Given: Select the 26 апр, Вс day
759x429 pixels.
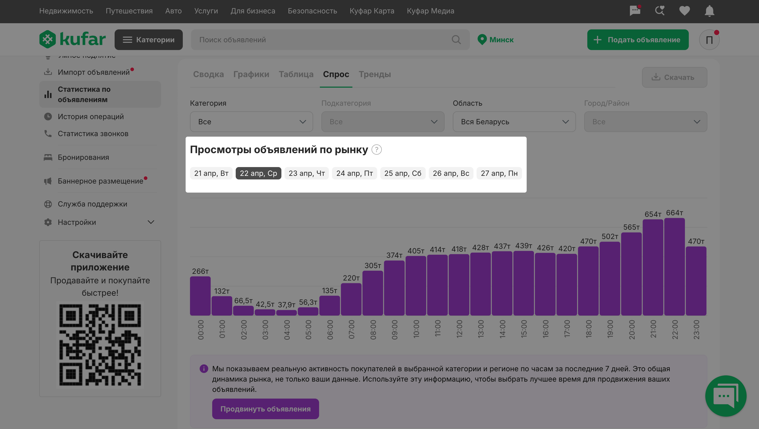Looking at the screenshot, I should [x=451, y=173].
